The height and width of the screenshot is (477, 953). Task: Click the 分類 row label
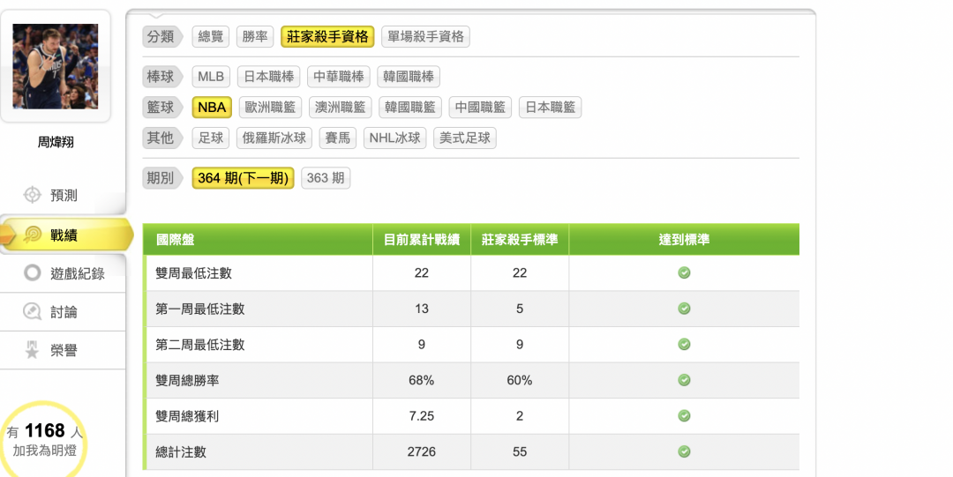[161, 36]
